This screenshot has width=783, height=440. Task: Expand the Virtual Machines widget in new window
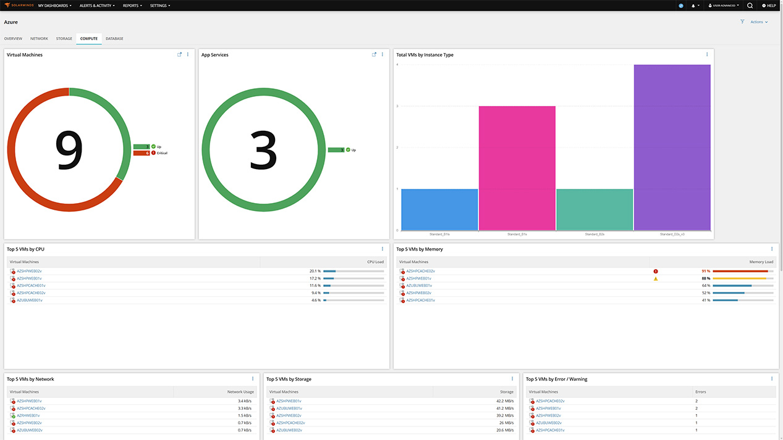pyautogui.click(x=180, y=54)
